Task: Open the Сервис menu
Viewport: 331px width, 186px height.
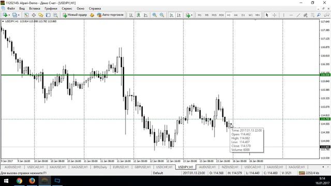Action: coord(67,8)
